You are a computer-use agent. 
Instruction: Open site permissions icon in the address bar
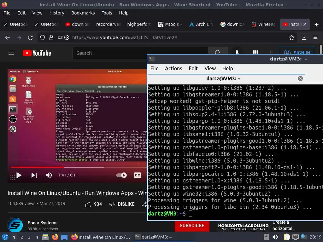point(60,38)
